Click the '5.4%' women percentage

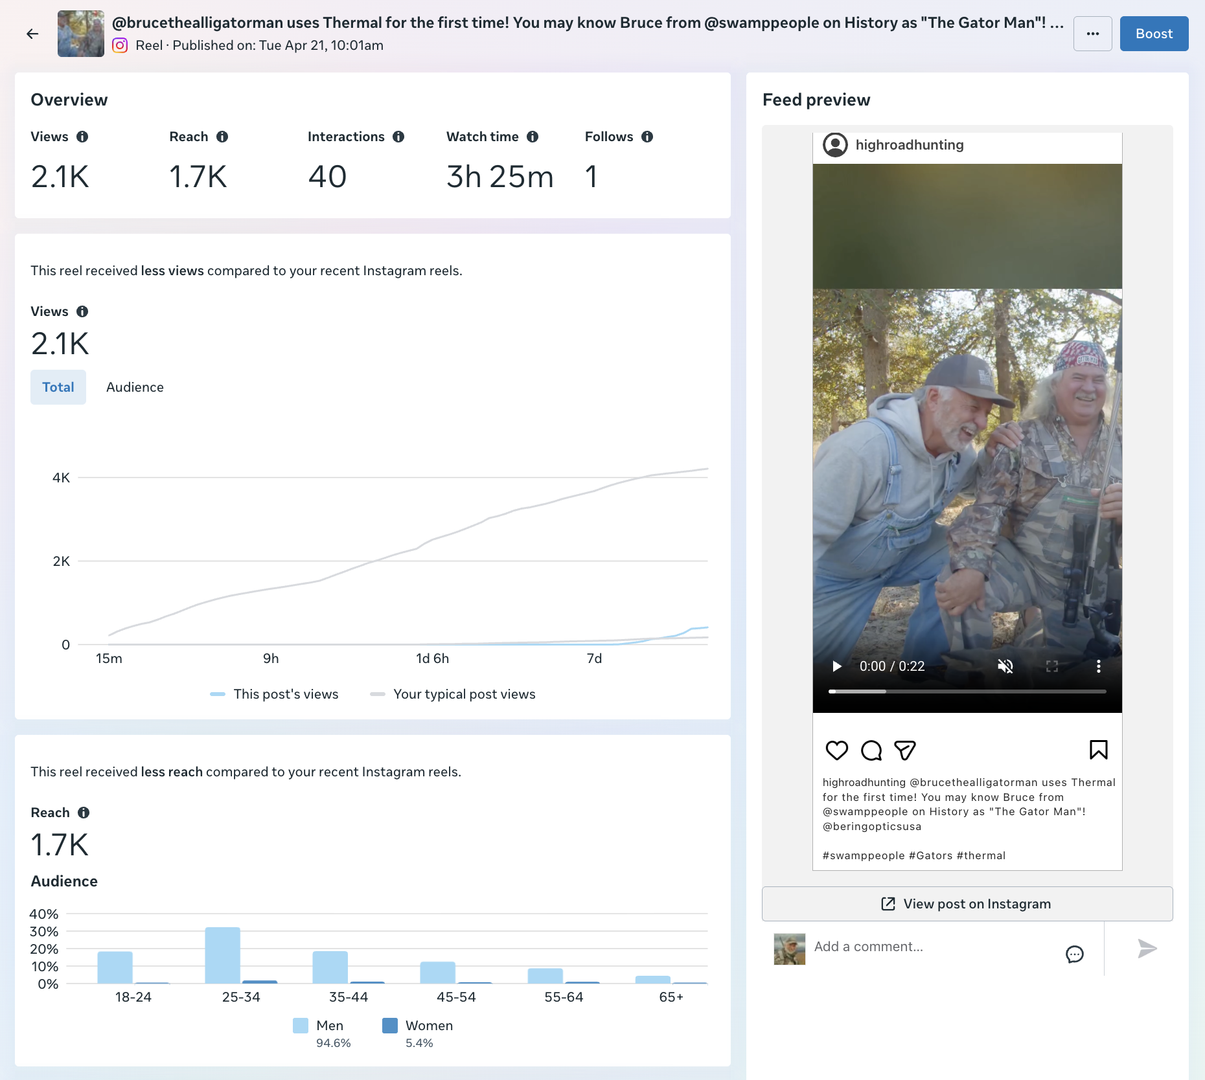click(419, 1043)
